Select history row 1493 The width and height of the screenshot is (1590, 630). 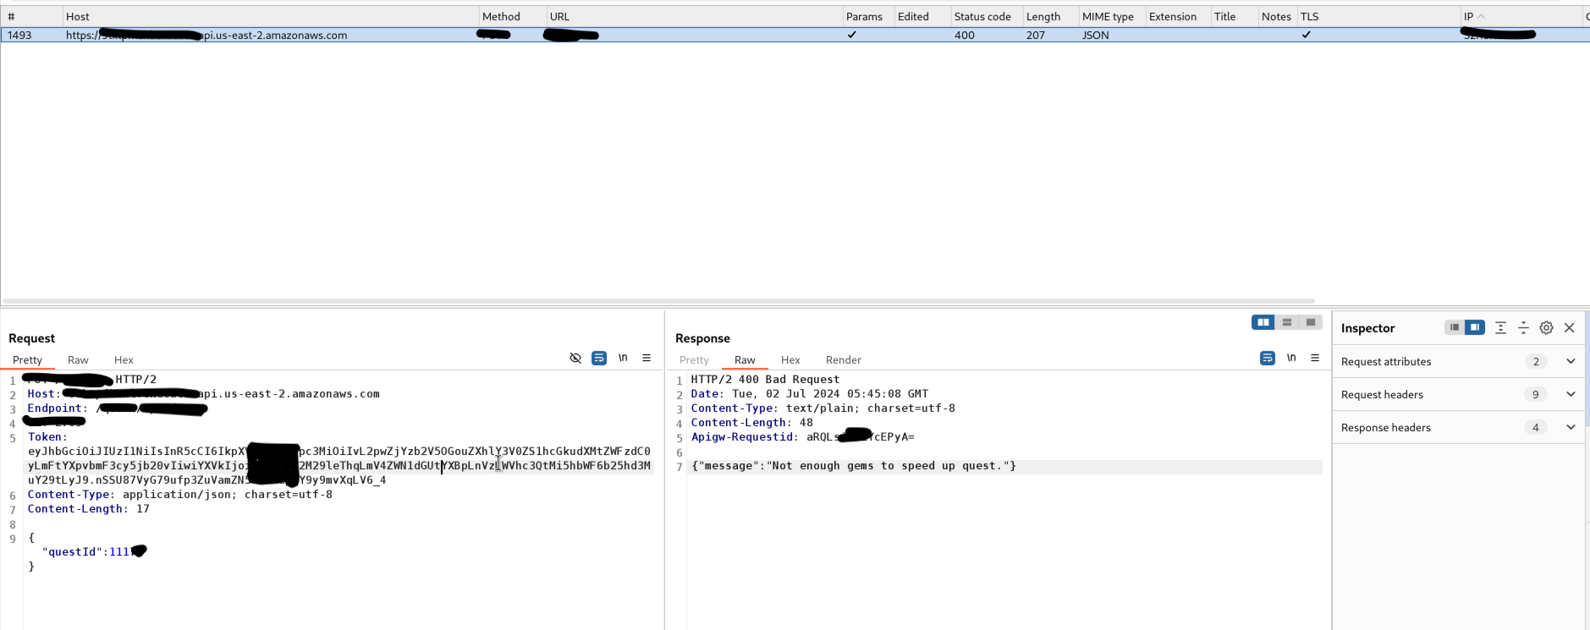pos(795,35)
